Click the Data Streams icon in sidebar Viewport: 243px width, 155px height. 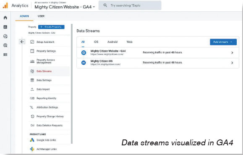32,71
